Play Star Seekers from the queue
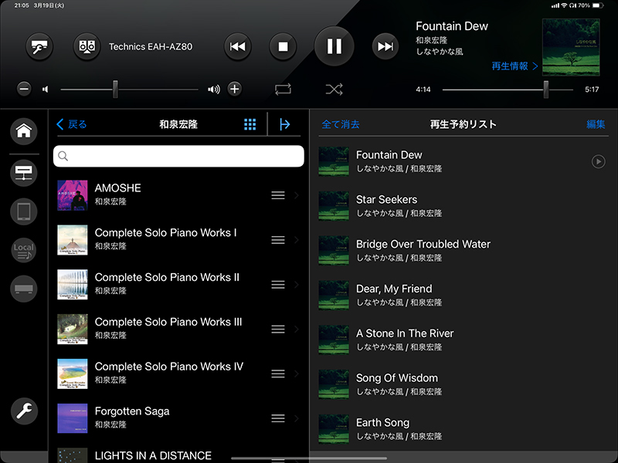 tap(463, 206)
